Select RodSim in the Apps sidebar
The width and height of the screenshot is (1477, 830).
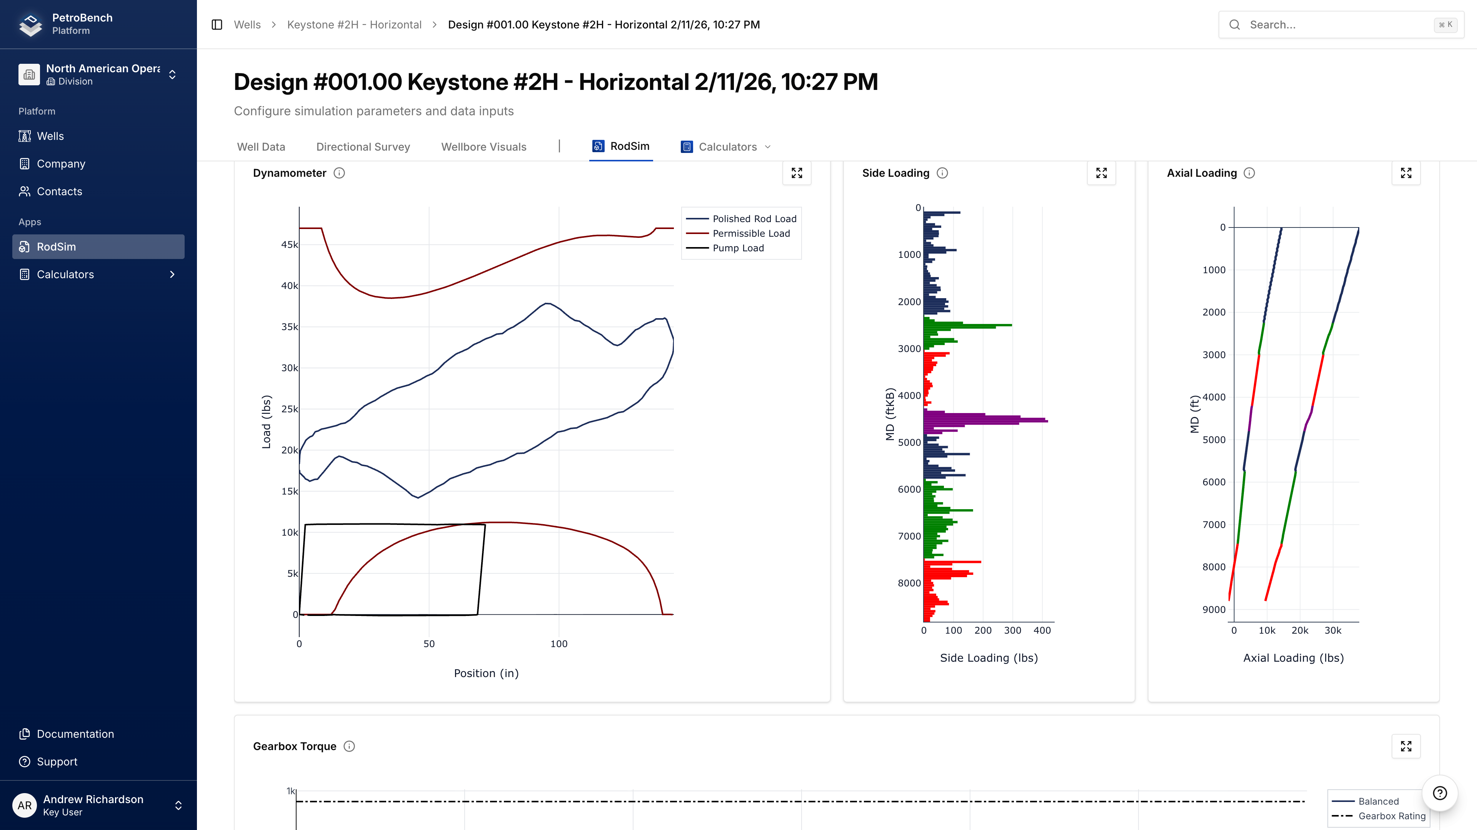click(x=98, y=247)
